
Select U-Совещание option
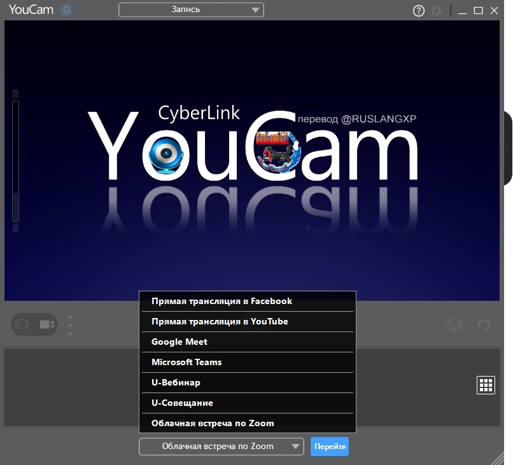pyautogui.click(x=248, y=403)
